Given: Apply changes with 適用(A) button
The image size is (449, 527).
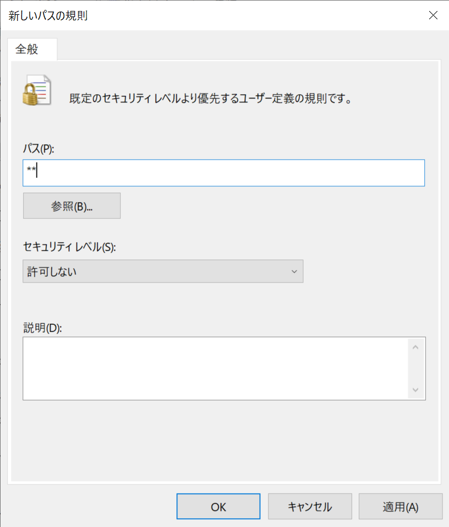Looking at the screenshot, I should click(x=401, y=507).
